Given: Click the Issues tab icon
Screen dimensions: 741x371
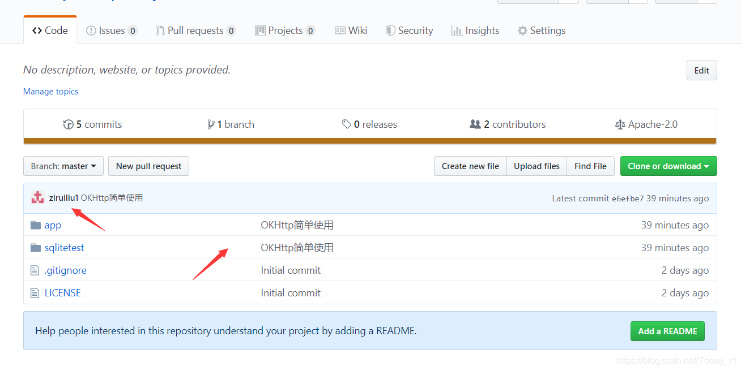Looking at the screenshot, I should click(91, 31).
